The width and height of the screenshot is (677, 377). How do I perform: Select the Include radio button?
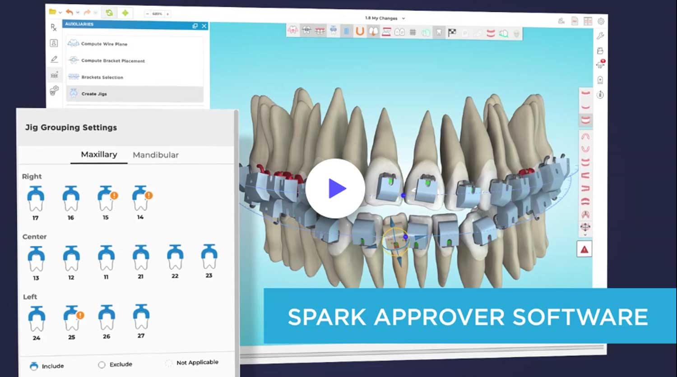34,365
